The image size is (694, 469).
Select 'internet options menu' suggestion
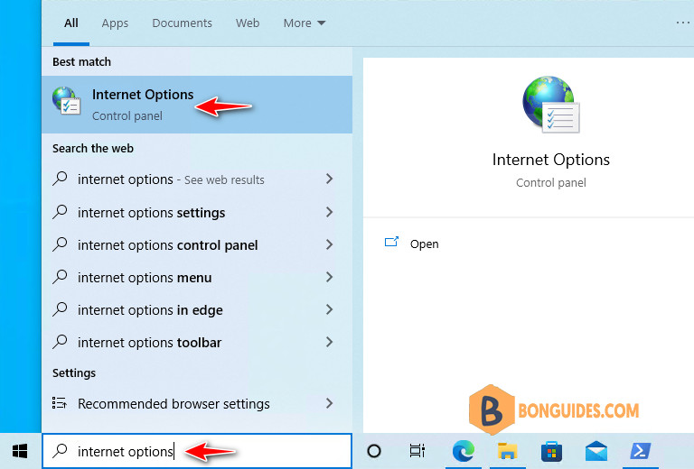coord(197,277)
